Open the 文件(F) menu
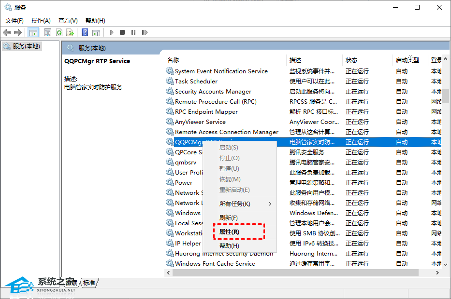The height and width of the screenshot is (299, 451). pos(15,21)
